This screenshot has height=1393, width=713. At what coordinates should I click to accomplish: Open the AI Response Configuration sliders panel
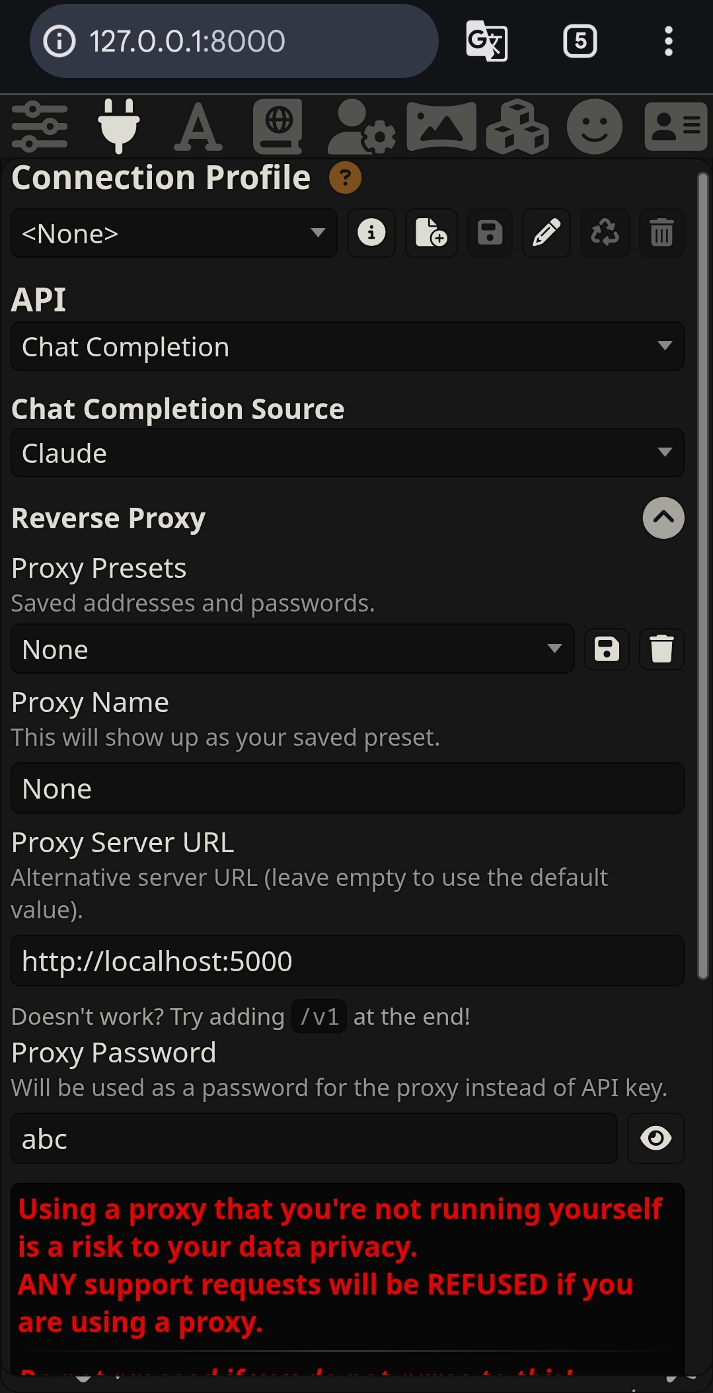pos(40,126)
